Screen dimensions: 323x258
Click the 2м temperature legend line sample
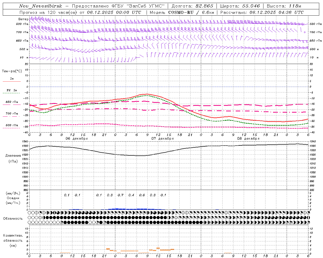tap(12, 82)
